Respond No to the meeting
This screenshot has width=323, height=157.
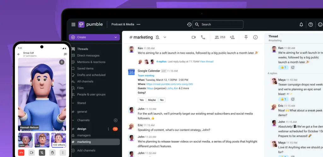(162, 100)
